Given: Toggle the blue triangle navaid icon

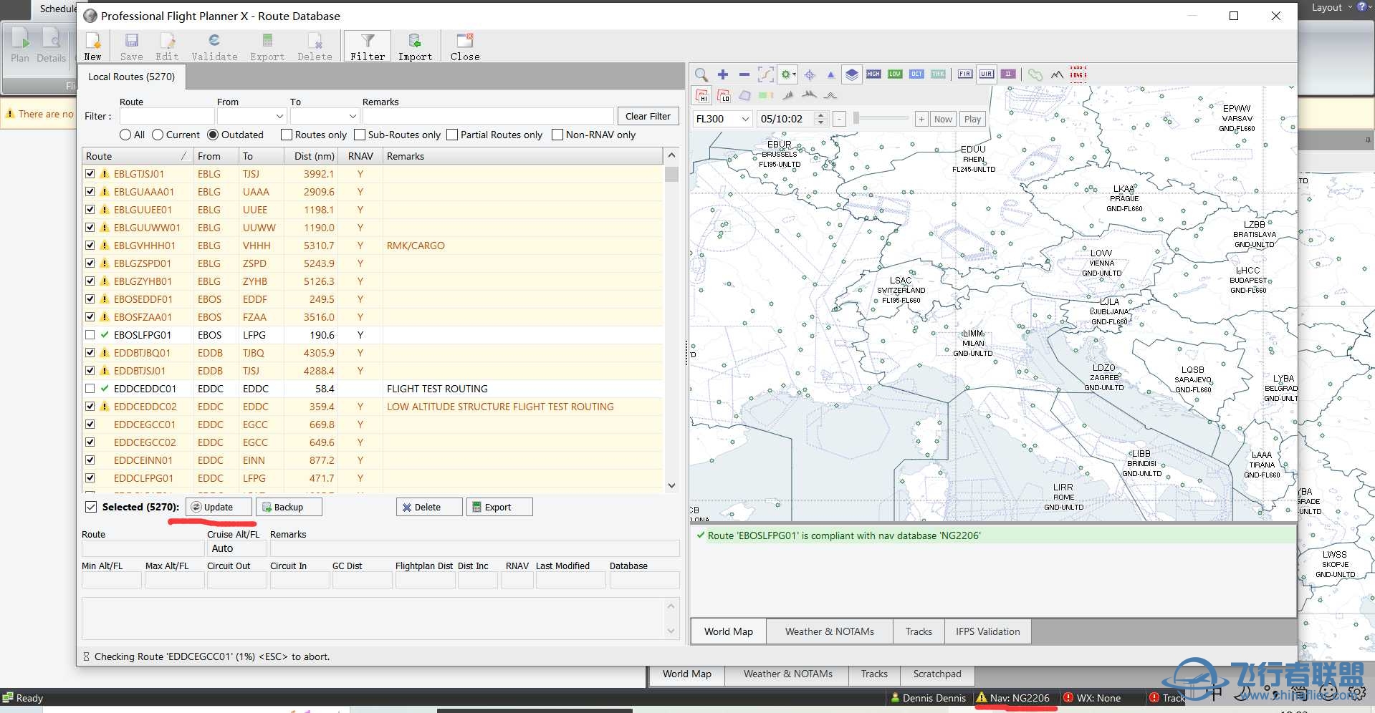Looking at the screenshot, I should tap(830, 74).
